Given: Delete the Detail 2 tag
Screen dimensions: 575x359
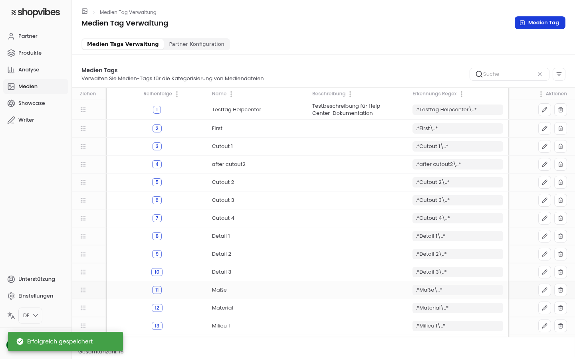Looking at the screenshot, I should pyautogui.click(x=561, y=254).
